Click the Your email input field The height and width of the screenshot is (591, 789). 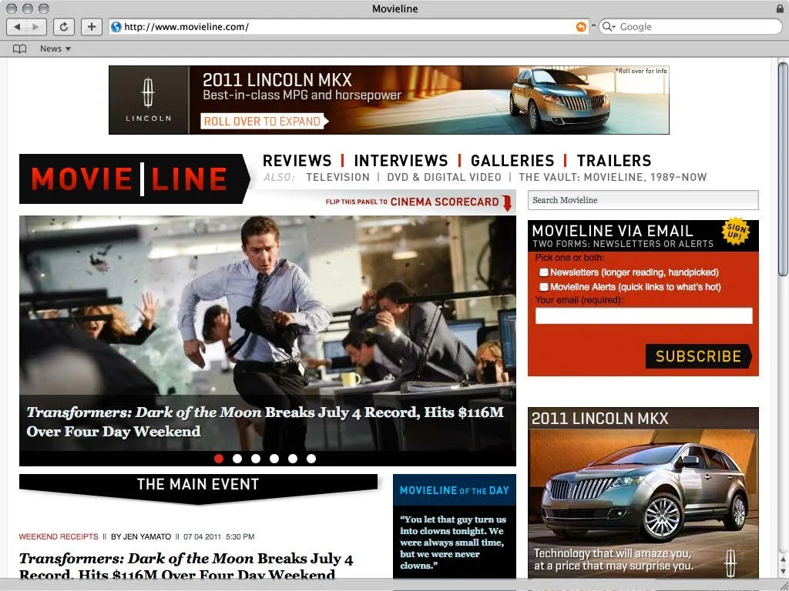[x=643, y=316]
